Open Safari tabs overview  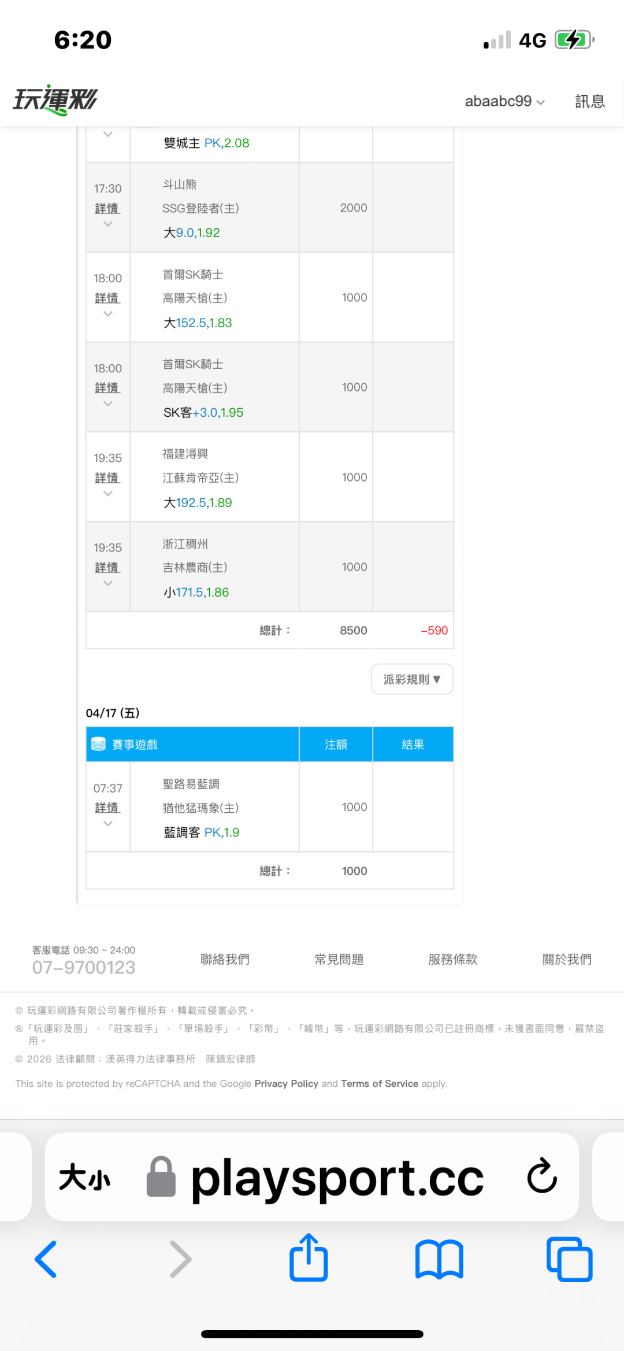[569, 1259]
